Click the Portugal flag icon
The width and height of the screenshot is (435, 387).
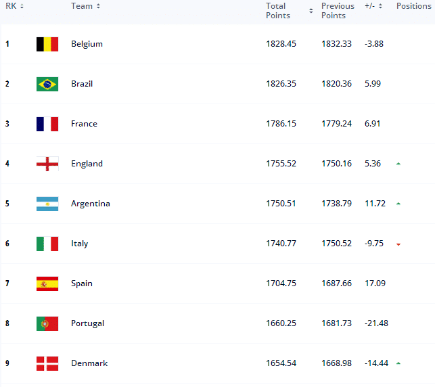pos(47,323)
